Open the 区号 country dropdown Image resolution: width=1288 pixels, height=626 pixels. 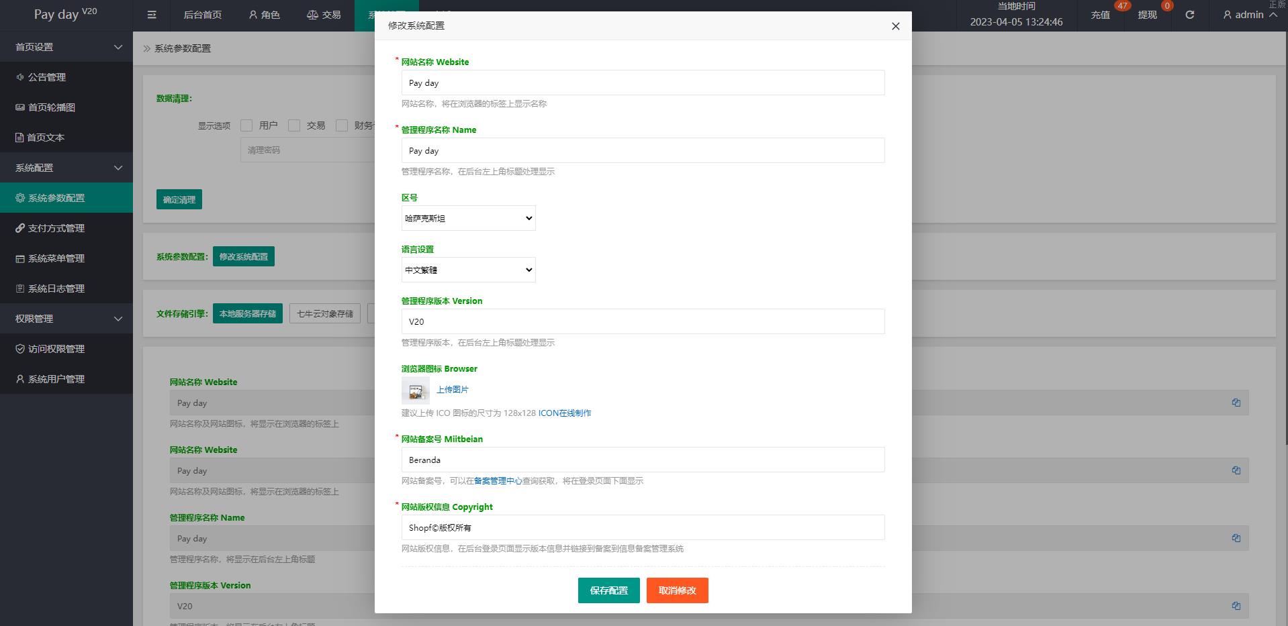point(469,218)
